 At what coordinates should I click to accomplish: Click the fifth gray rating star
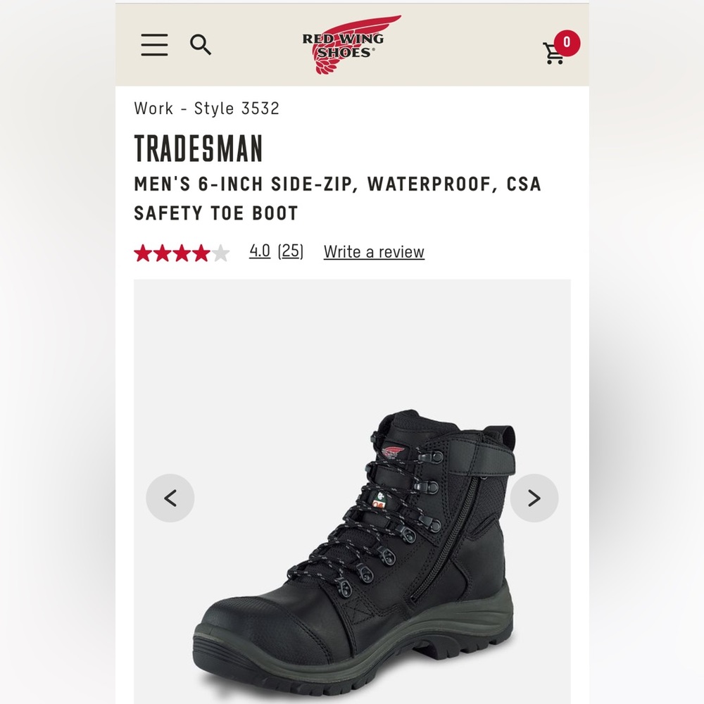coord(220,253)
